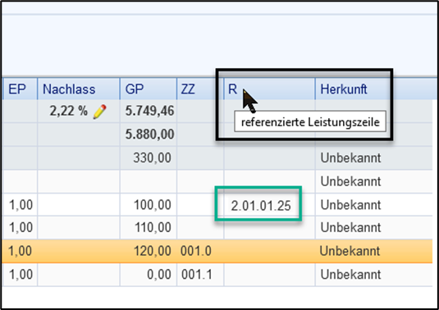Click the GP total 5.749,46

click(150, 111)
